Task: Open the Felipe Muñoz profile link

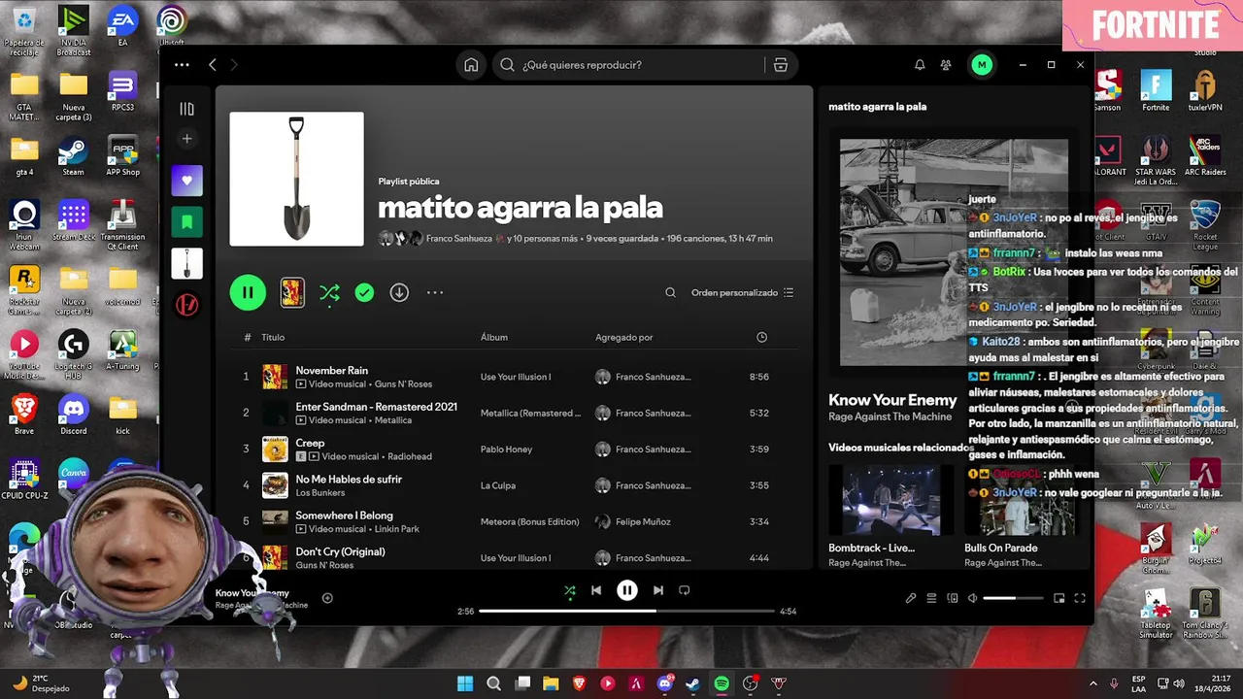Action: (643, 521)
